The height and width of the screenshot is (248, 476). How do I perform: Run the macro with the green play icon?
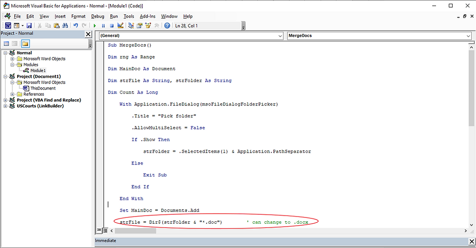click(95, 26)
